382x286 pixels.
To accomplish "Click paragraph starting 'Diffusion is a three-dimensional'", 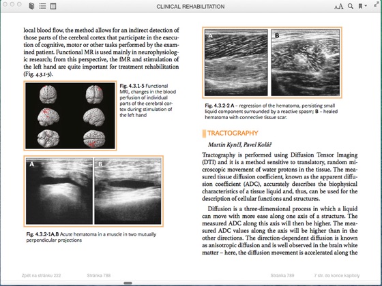I will (280, 231).
